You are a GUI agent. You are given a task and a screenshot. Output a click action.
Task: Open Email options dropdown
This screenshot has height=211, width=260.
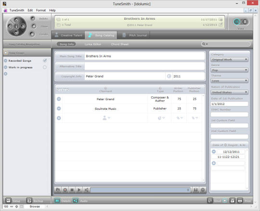click(x=225, y=201)
